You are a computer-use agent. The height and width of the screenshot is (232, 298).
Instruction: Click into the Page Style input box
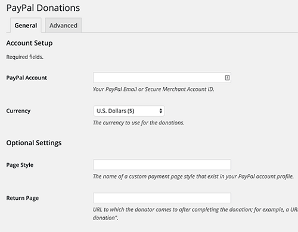(162, 164)
